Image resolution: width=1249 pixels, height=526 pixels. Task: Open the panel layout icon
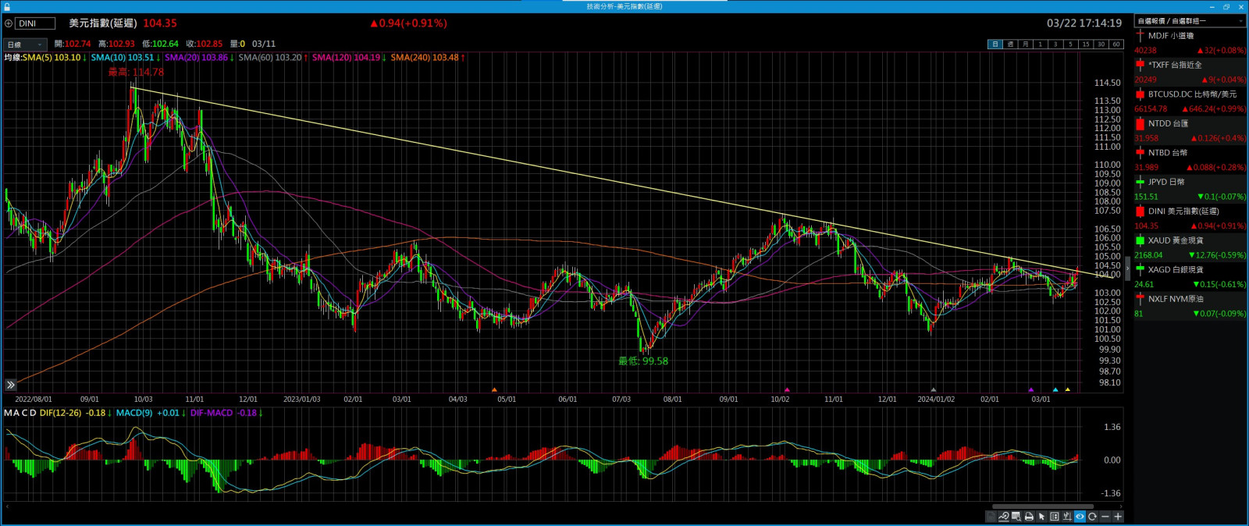coord(1055,517)
